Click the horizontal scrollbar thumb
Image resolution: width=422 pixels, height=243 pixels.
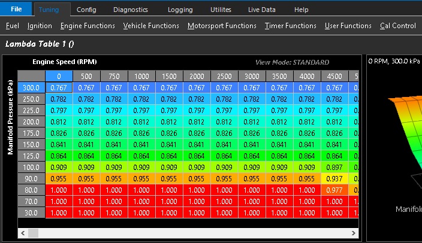point(34,233)
